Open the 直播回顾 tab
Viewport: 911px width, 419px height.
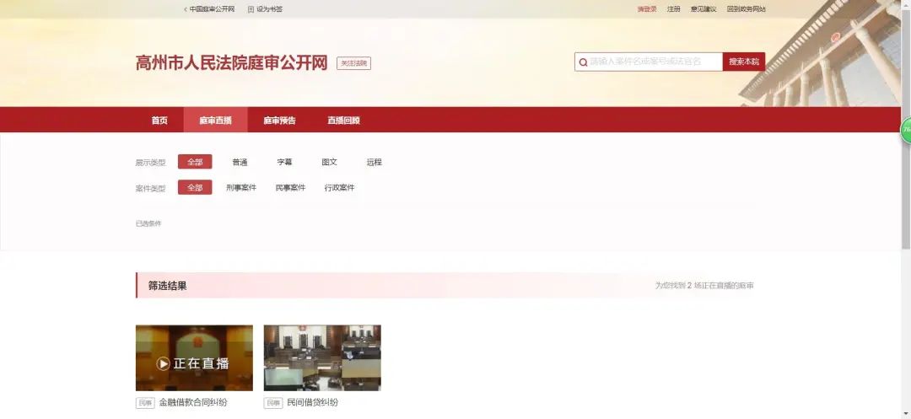click(x=343, y=121)
